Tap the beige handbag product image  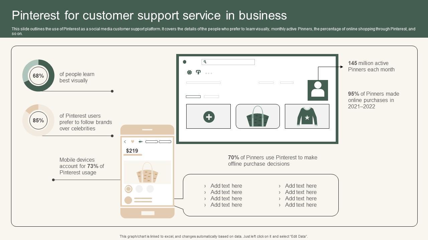click(147, 172)
